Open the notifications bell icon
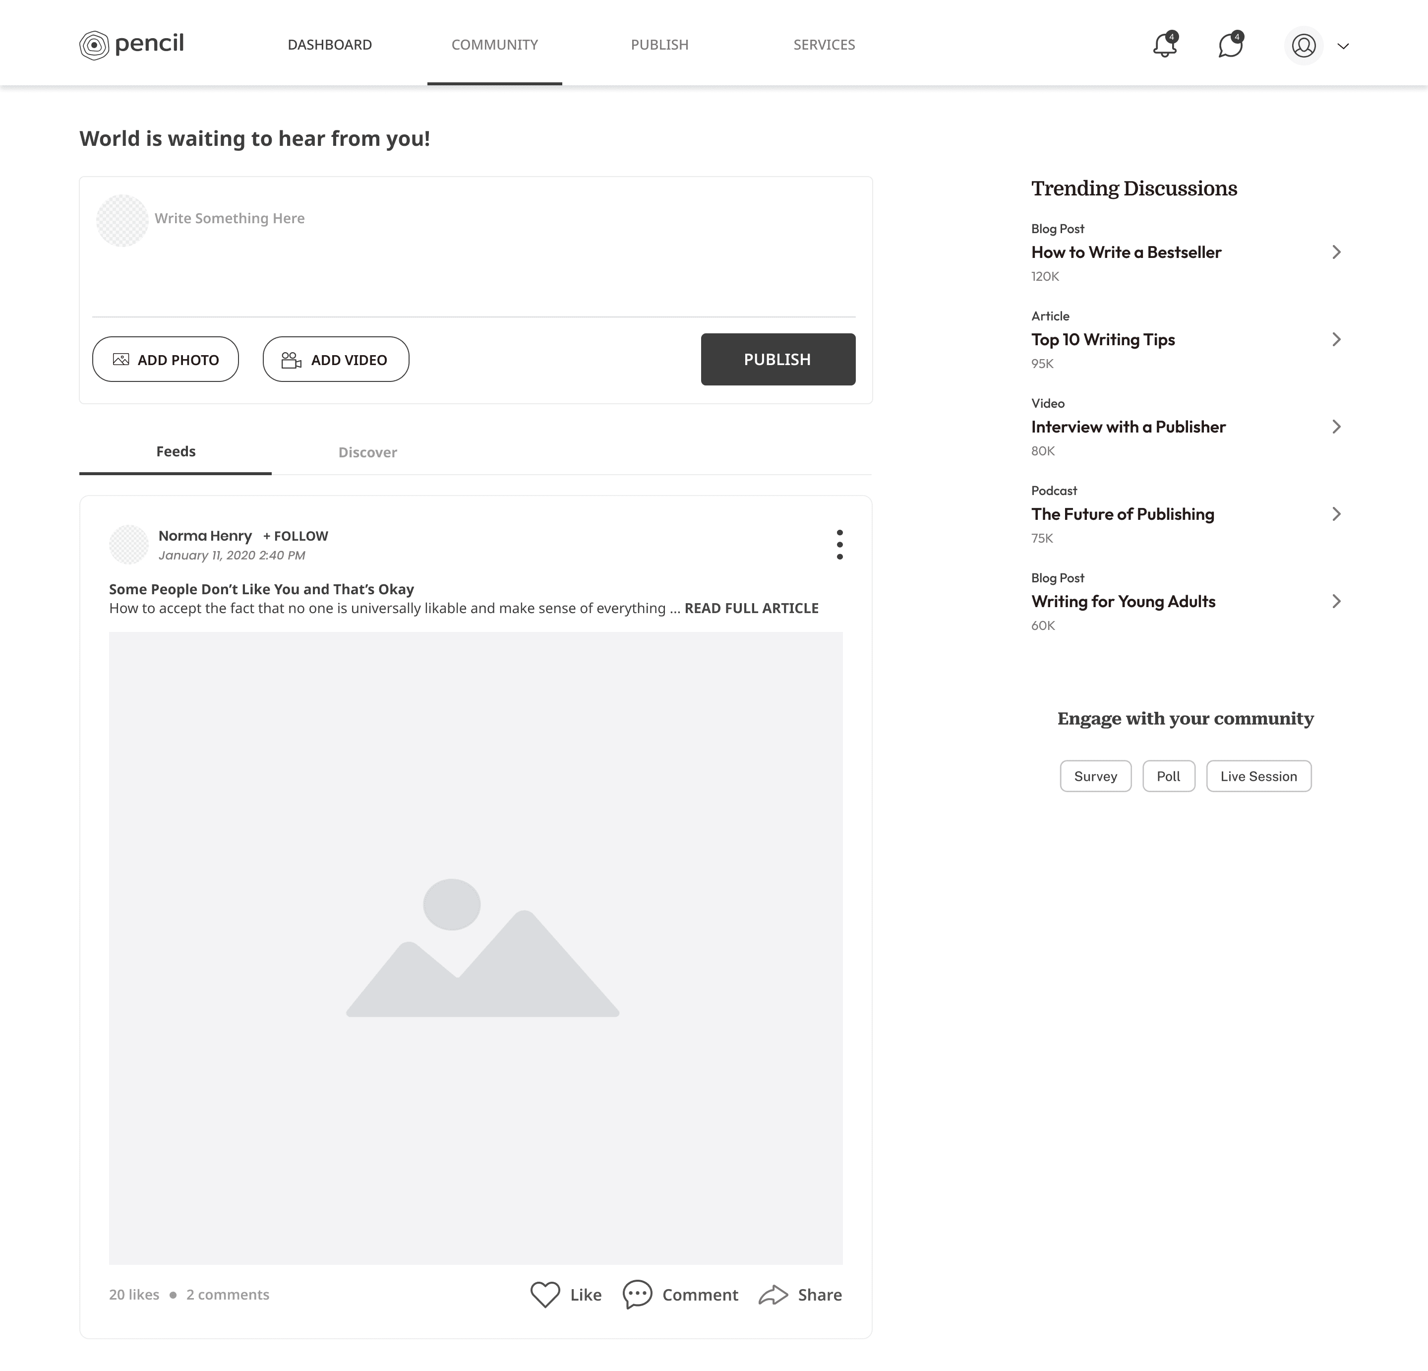 [x=1164, y=45]
